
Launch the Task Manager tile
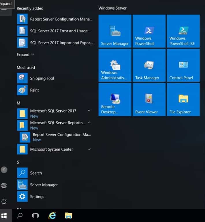tap(149, 65)
